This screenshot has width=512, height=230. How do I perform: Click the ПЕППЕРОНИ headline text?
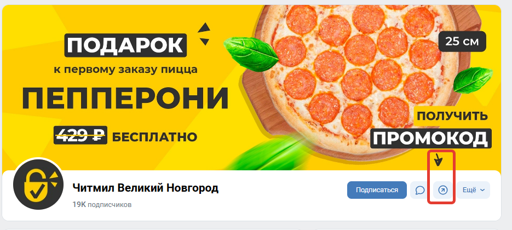pos(125,99)
